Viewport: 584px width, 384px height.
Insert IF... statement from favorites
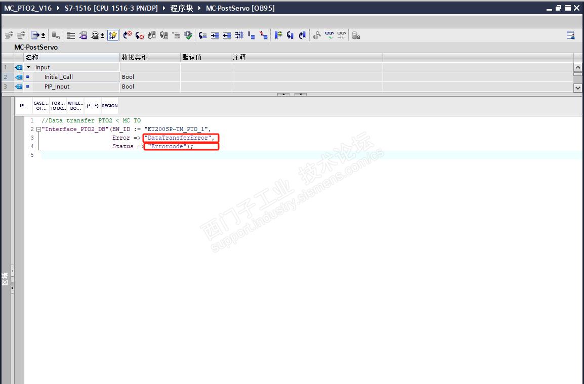[24, 106]
